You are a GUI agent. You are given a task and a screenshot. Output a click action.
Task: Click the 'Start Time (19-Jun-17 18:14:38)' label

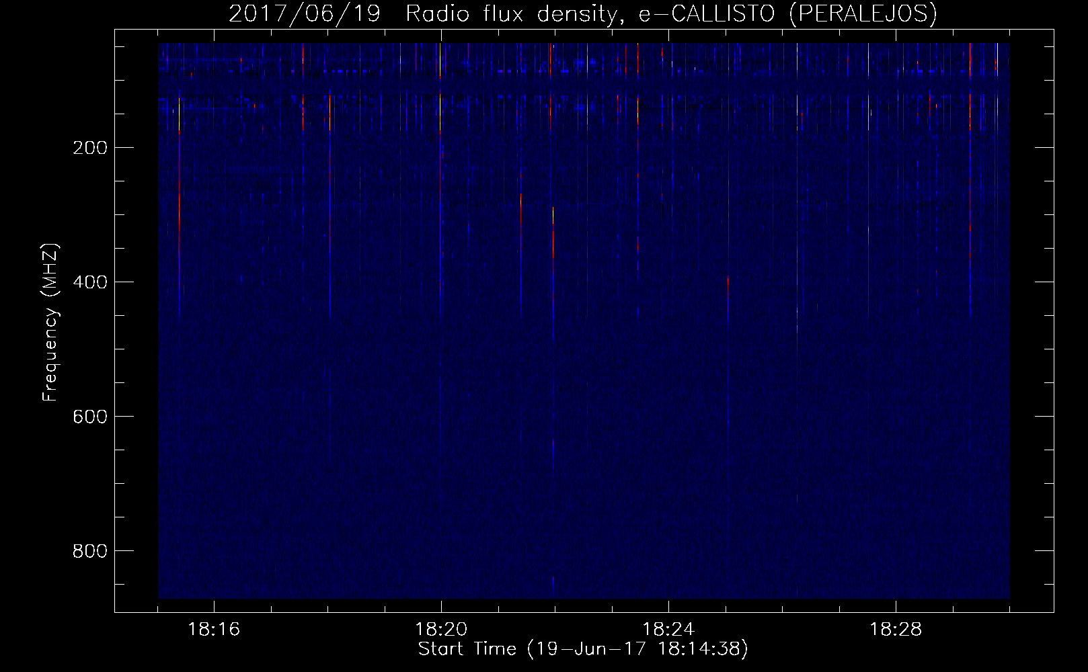point(583,649)
